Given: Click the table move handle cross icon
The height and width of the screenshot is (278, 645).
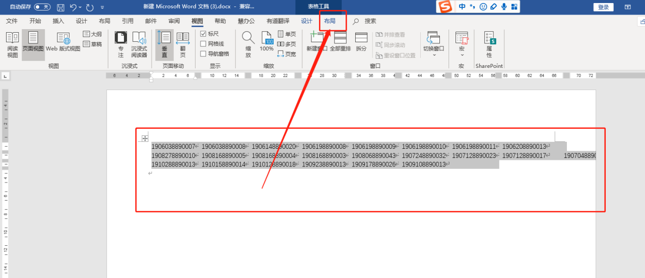Looking at the screenshot, I should 145,138.
